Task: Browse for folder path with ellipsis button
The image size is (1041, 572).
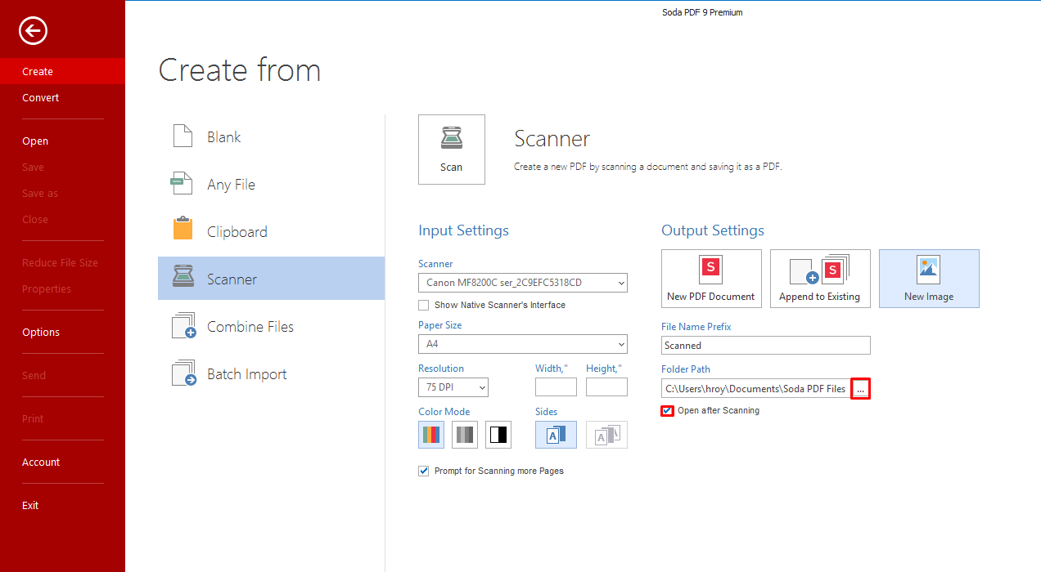Action: click(860, 390)
